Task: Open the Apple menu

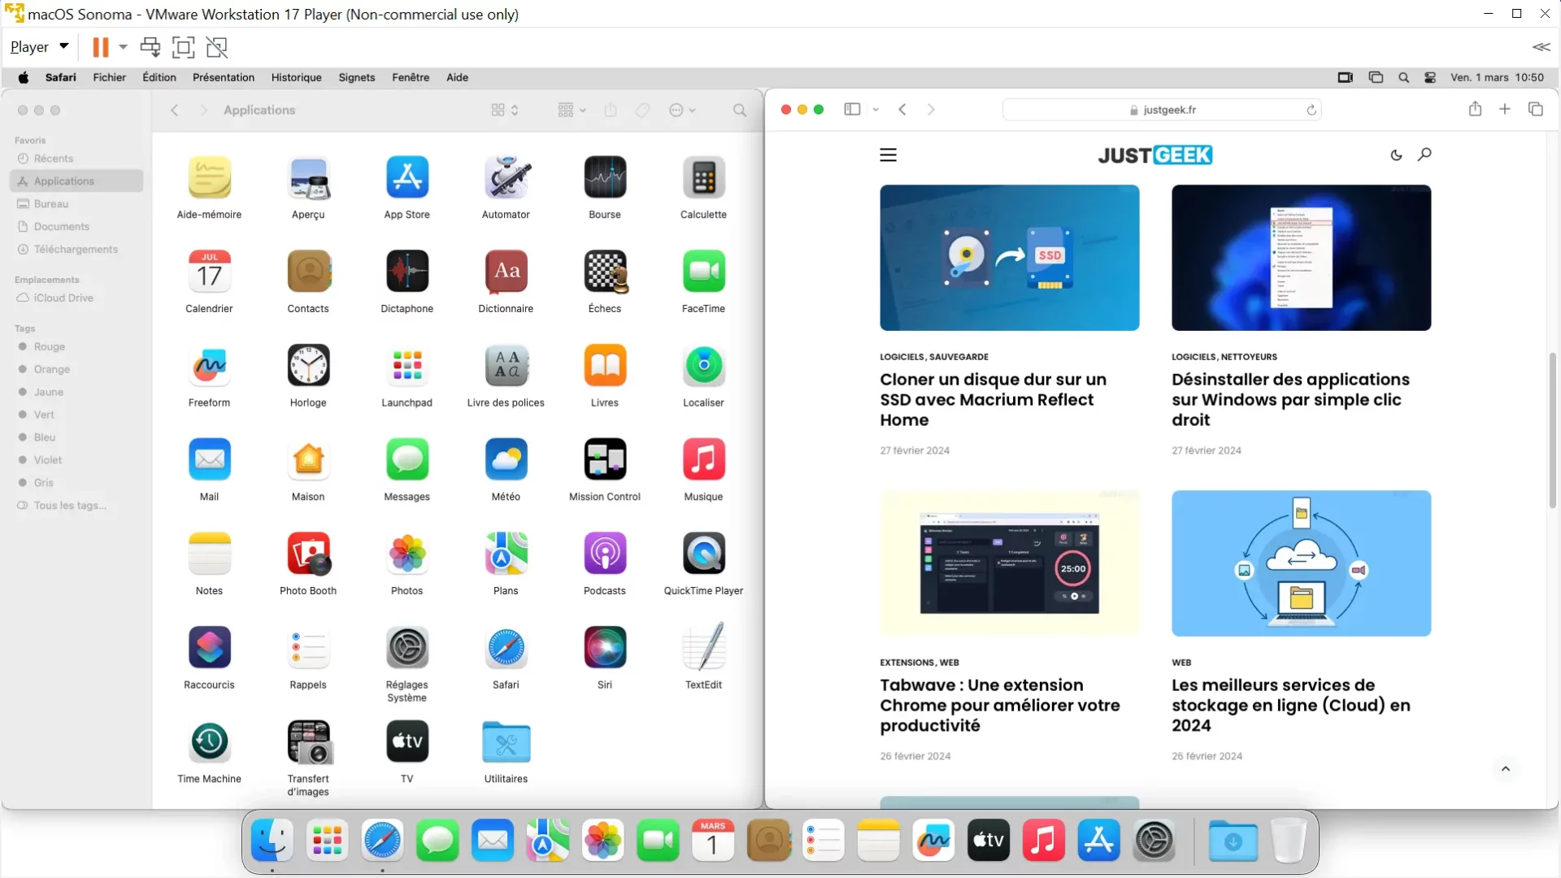Action: click(x=24, y=77)
